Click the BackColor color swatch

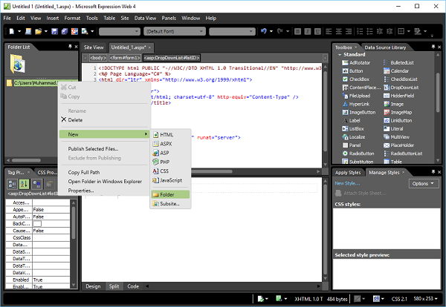pos(37,222)
